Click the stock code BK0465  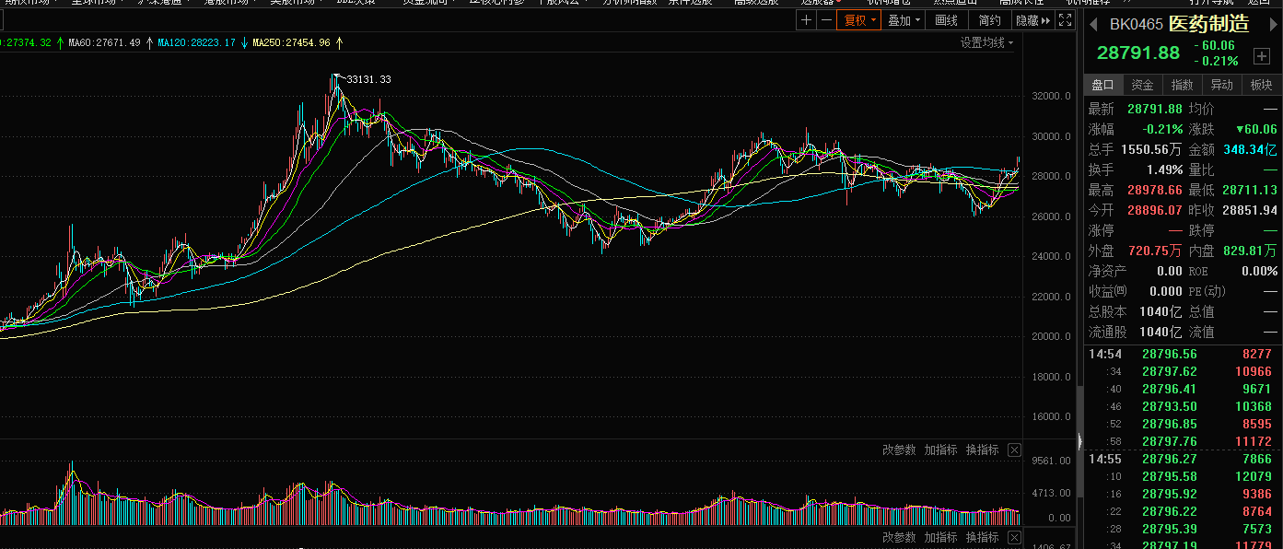[1136, 25]
